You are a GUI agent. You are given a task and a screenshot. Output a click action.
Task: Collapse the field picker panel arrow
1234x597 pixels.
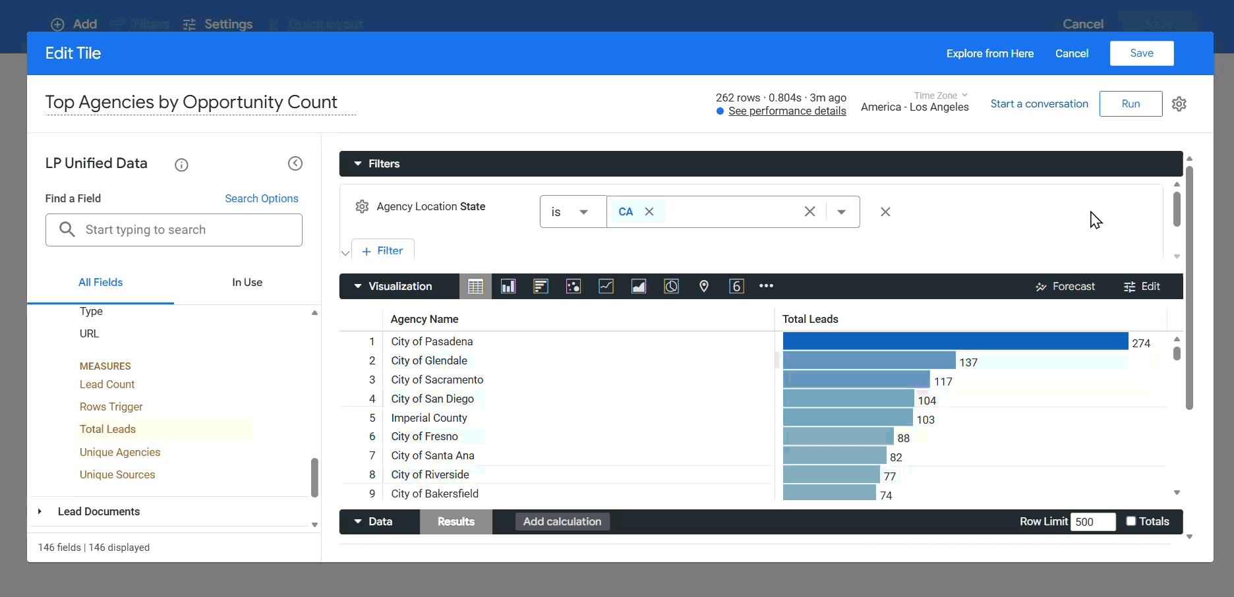point(295,163)
